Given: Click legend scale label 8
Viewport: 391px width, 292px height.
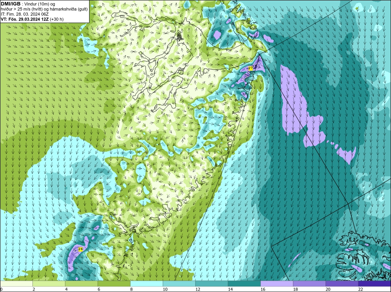Looking at the screenshot, I should (x=131, y=289).
